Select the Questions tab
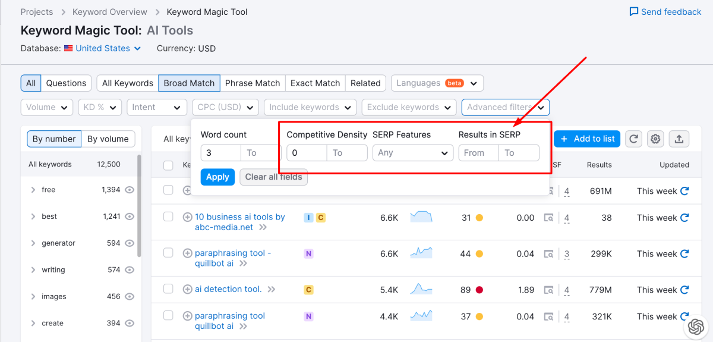Image resolution: width=713 pixels, height=342 pixels. tap(66, 83)
